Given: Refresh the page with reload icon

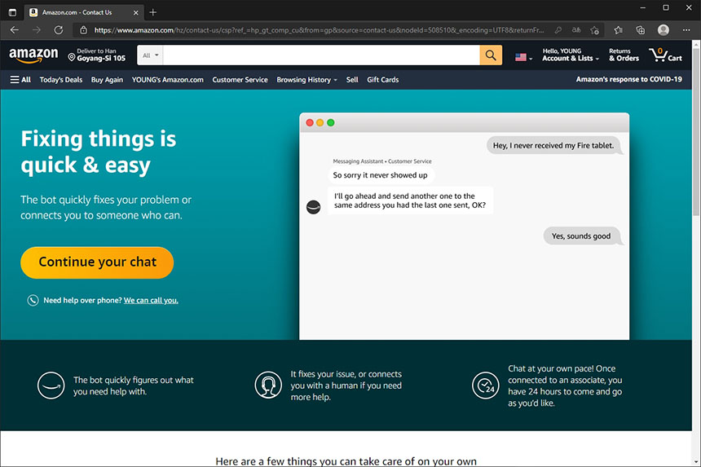Looking at the screenshot, I should pyautogui.click(x=58, y=30).
